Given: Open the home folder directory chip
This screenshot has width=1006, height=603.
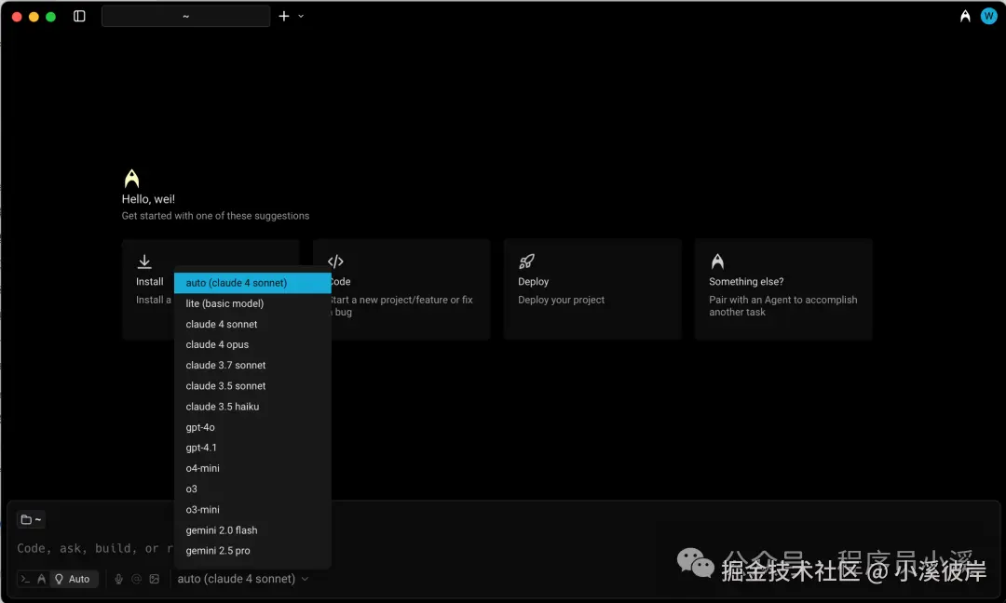Looking at the screenshot, I should (x=30, y=519).
